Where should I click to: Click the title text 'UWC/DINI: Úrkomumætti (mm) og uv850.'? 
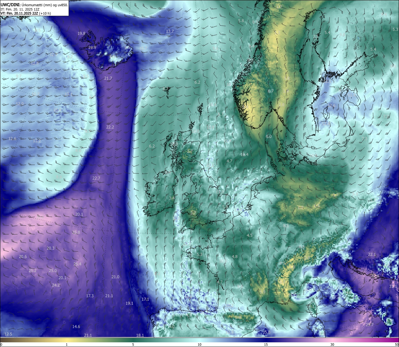tap(34, 5)
